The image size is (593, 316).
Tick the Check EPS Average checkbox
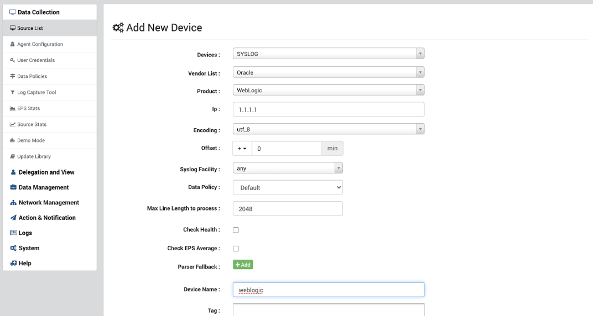point(236,249)
